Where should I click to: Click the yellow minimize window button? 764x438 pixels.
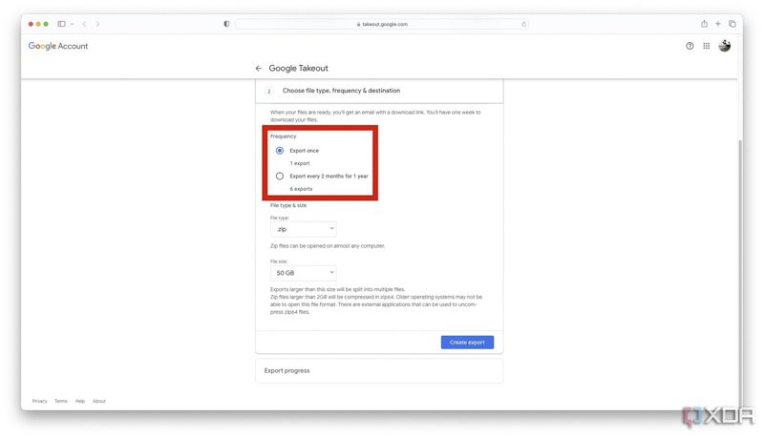tap(38, 24)
